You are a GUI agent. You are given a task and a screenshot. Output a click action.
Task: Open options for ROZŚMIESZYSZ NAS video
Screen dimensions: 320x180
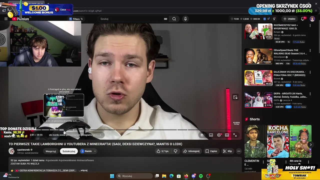coord(310,25)
